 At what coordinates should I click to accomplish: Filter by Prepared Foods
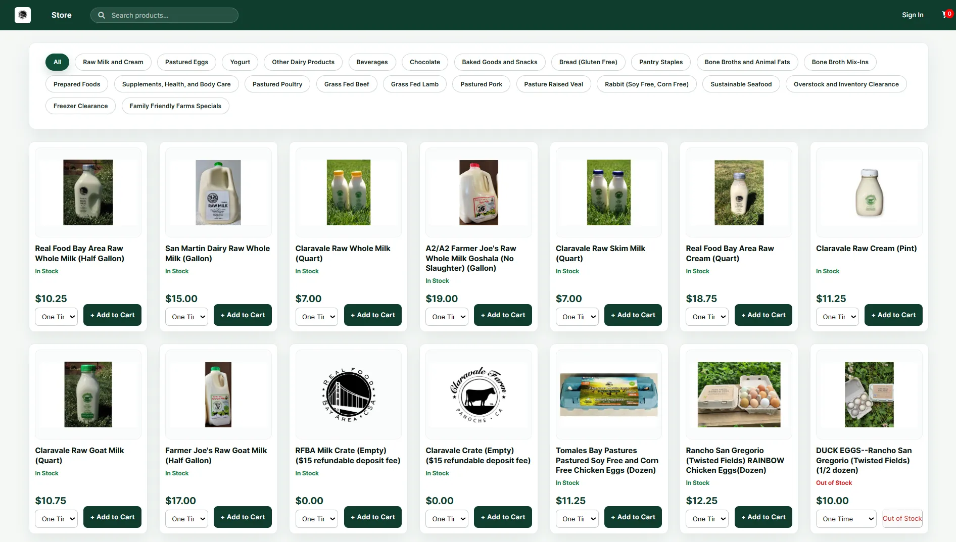[77, 84]
